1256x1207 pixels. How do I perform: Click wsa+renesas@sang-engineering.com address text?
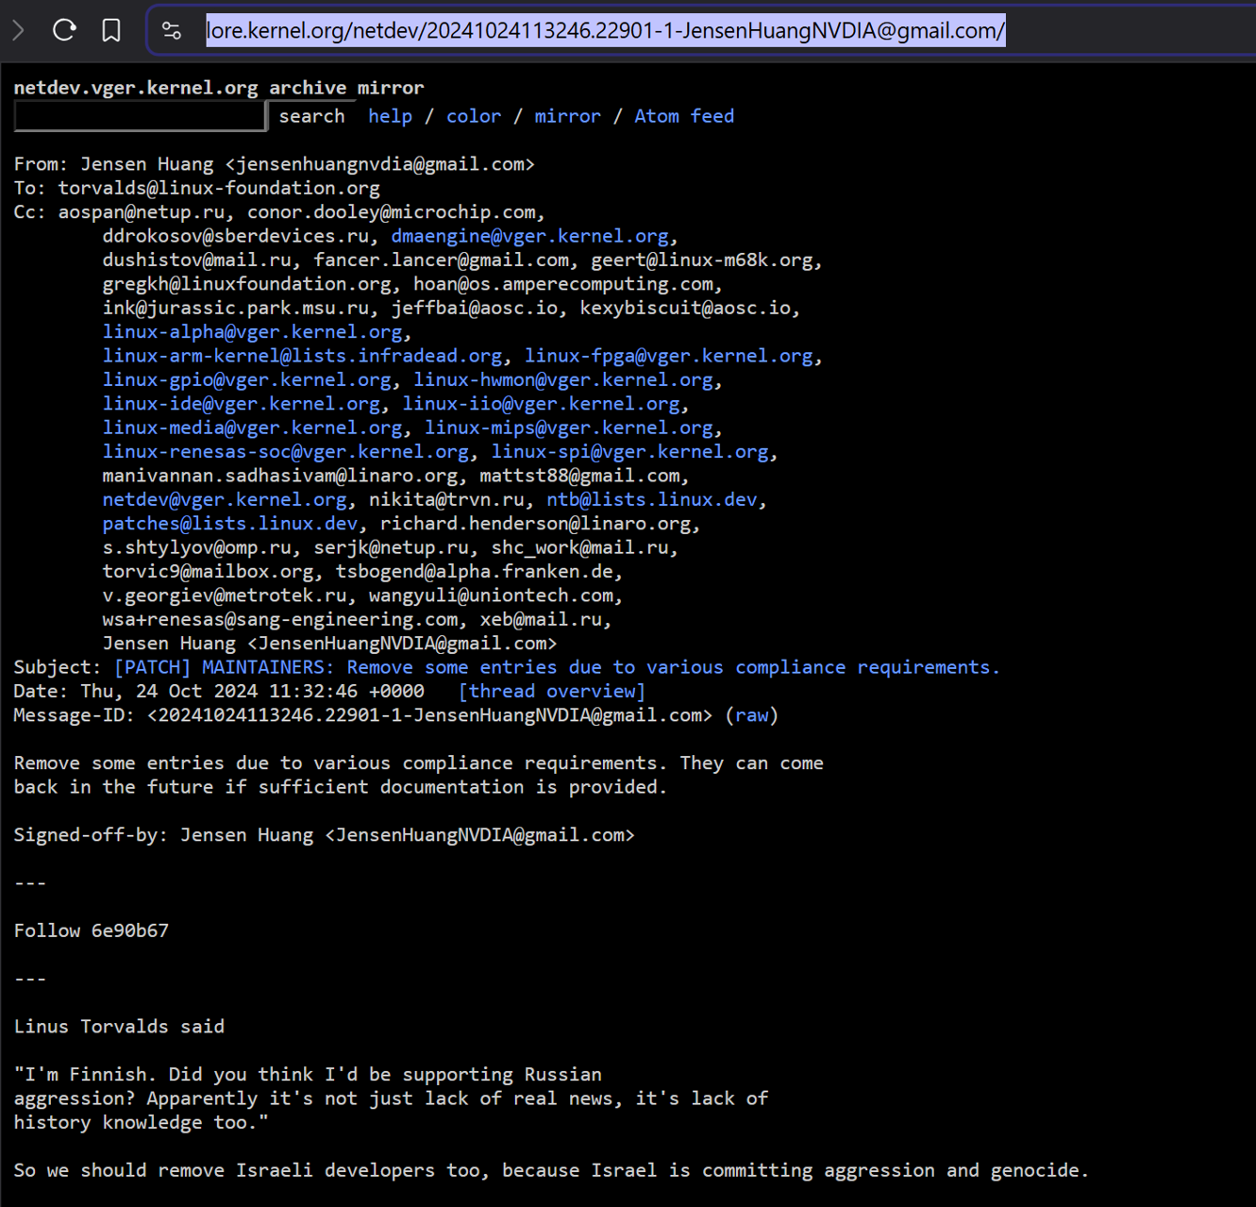280,620
